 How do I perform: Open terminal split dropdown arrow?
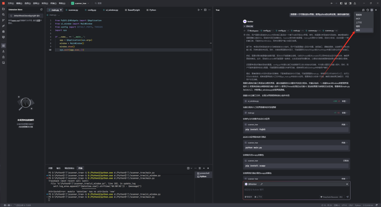(x=191, y=168)
